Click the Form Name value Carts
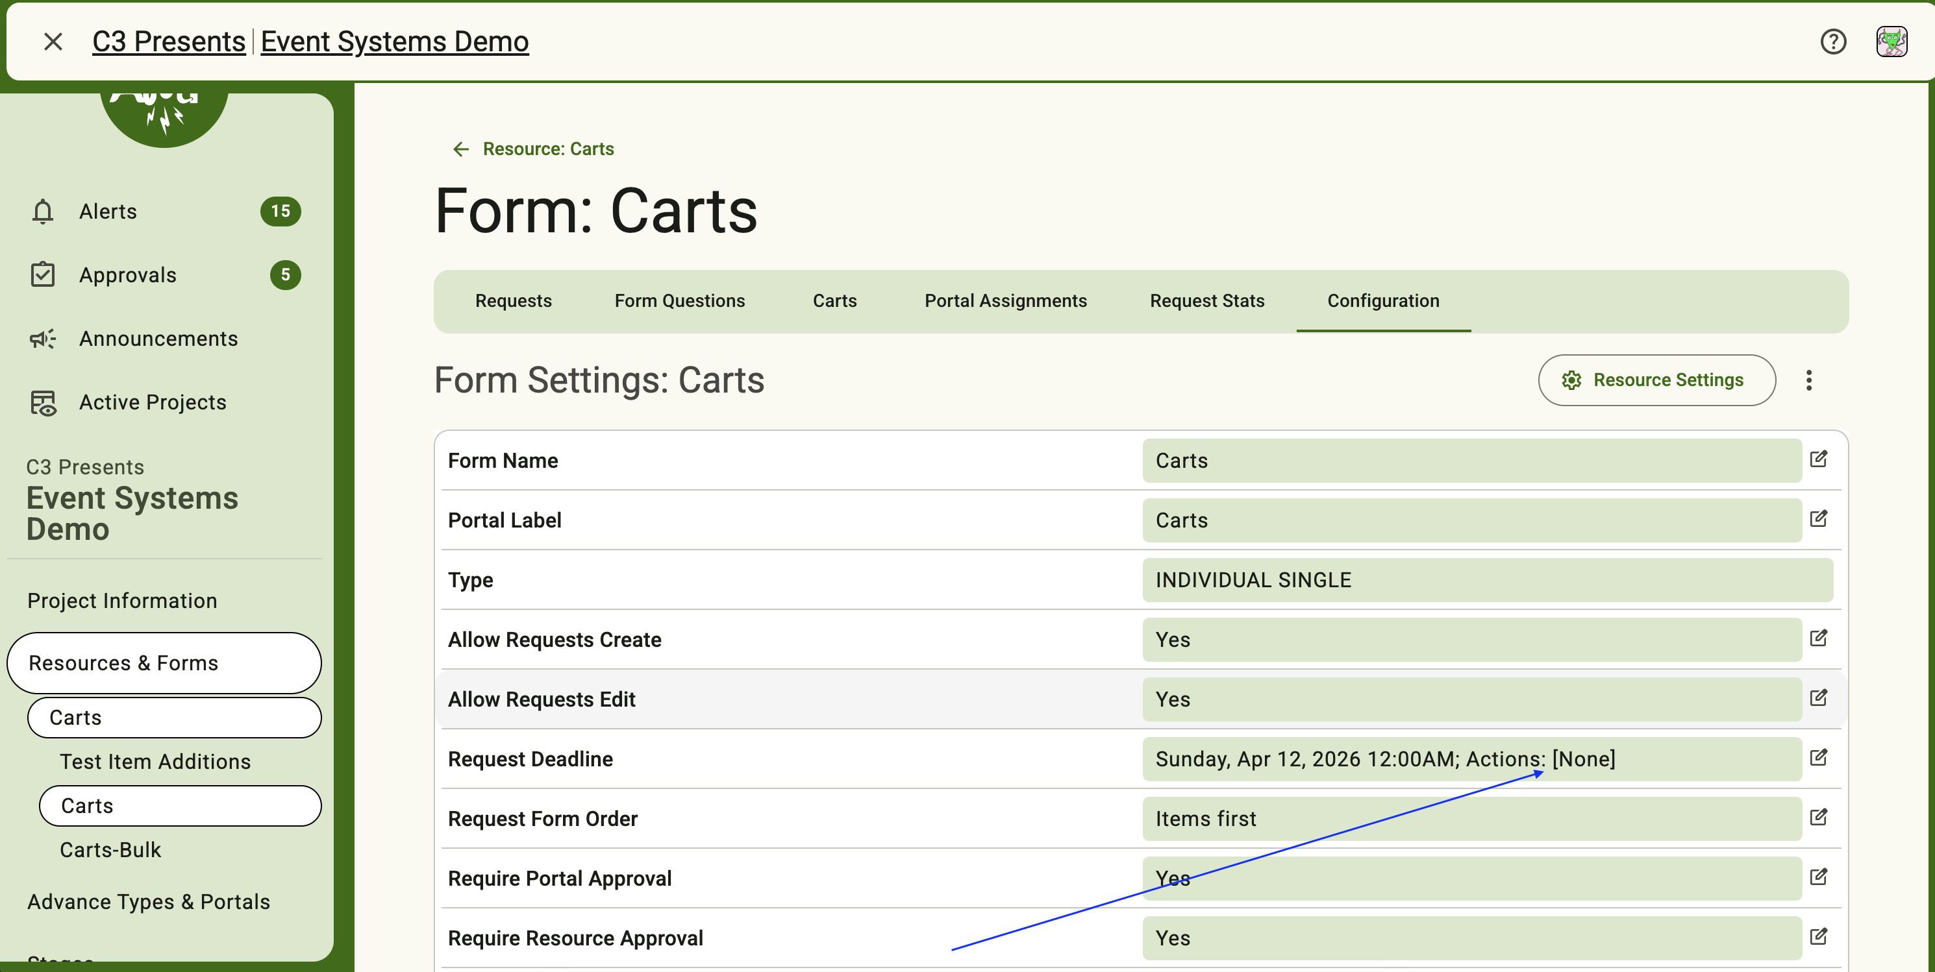The image size is (1935, 972). [x=1471, y=461]
